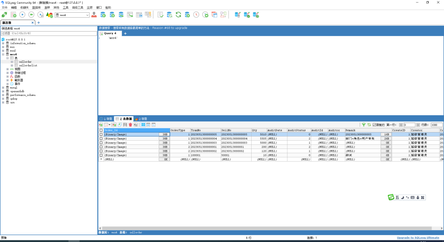Viewport: 444px width, 242px height.
Task: Toggle the 限制行 limit rows checkbox
Action: 374,125
